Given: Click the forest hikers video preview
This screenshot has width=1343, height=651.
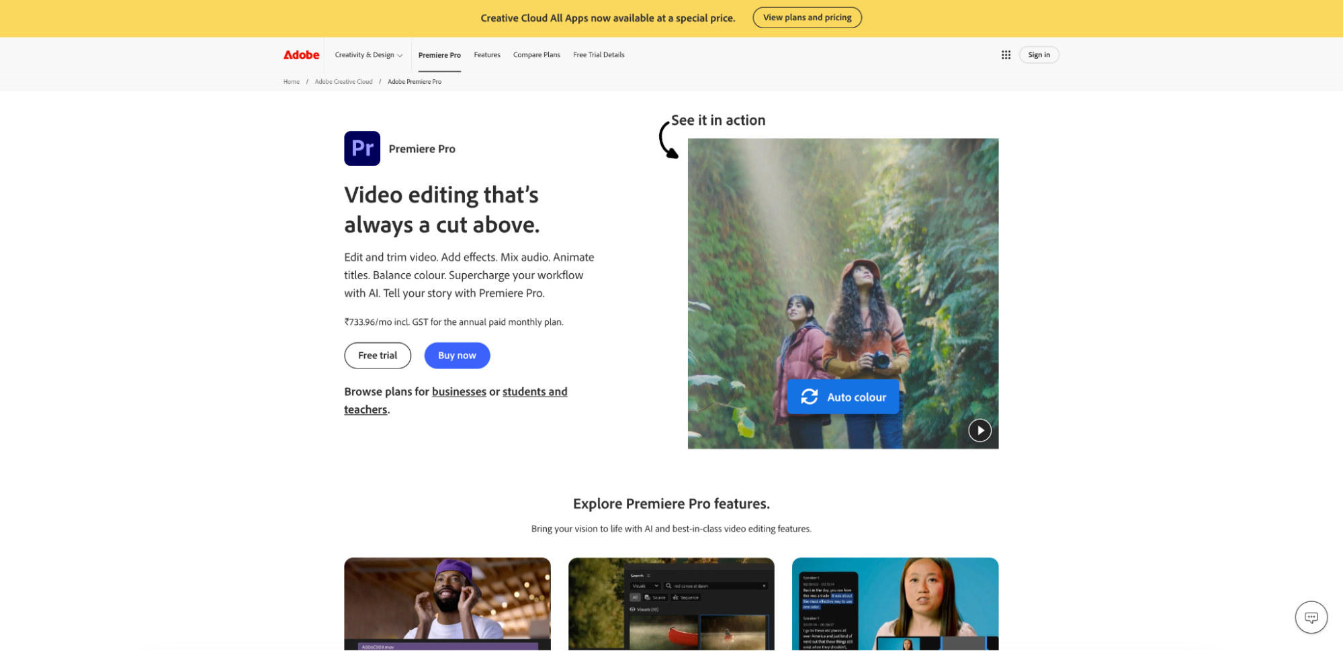Looking at the screenshot, I should (842, 293).
